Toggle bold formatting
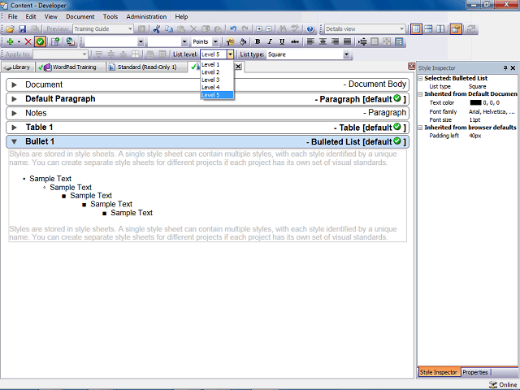The width and height of the screenshot is (520, 390). click(x=258, y=41)
